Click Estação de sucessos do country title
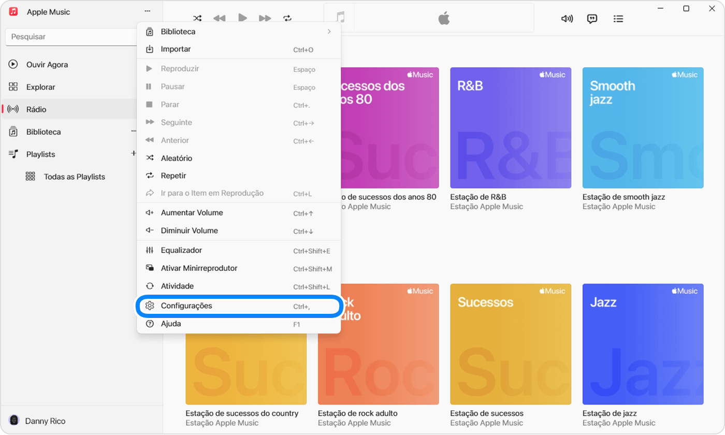725x435 pixels. (x=242, y=413)
